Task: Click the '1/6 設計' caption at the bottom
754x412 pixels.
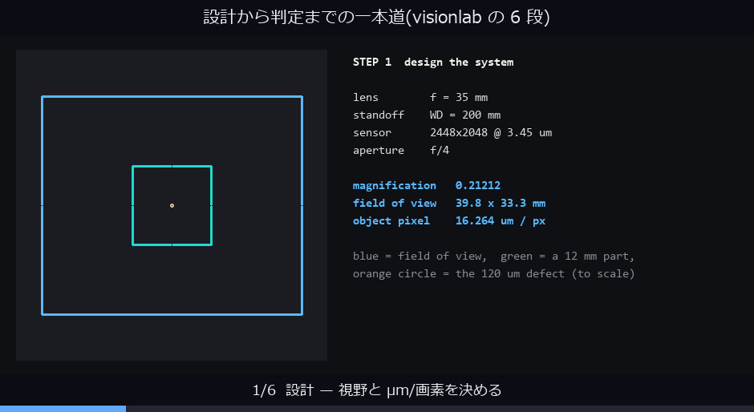Action: pyautogui.click(x=376, y=390)
